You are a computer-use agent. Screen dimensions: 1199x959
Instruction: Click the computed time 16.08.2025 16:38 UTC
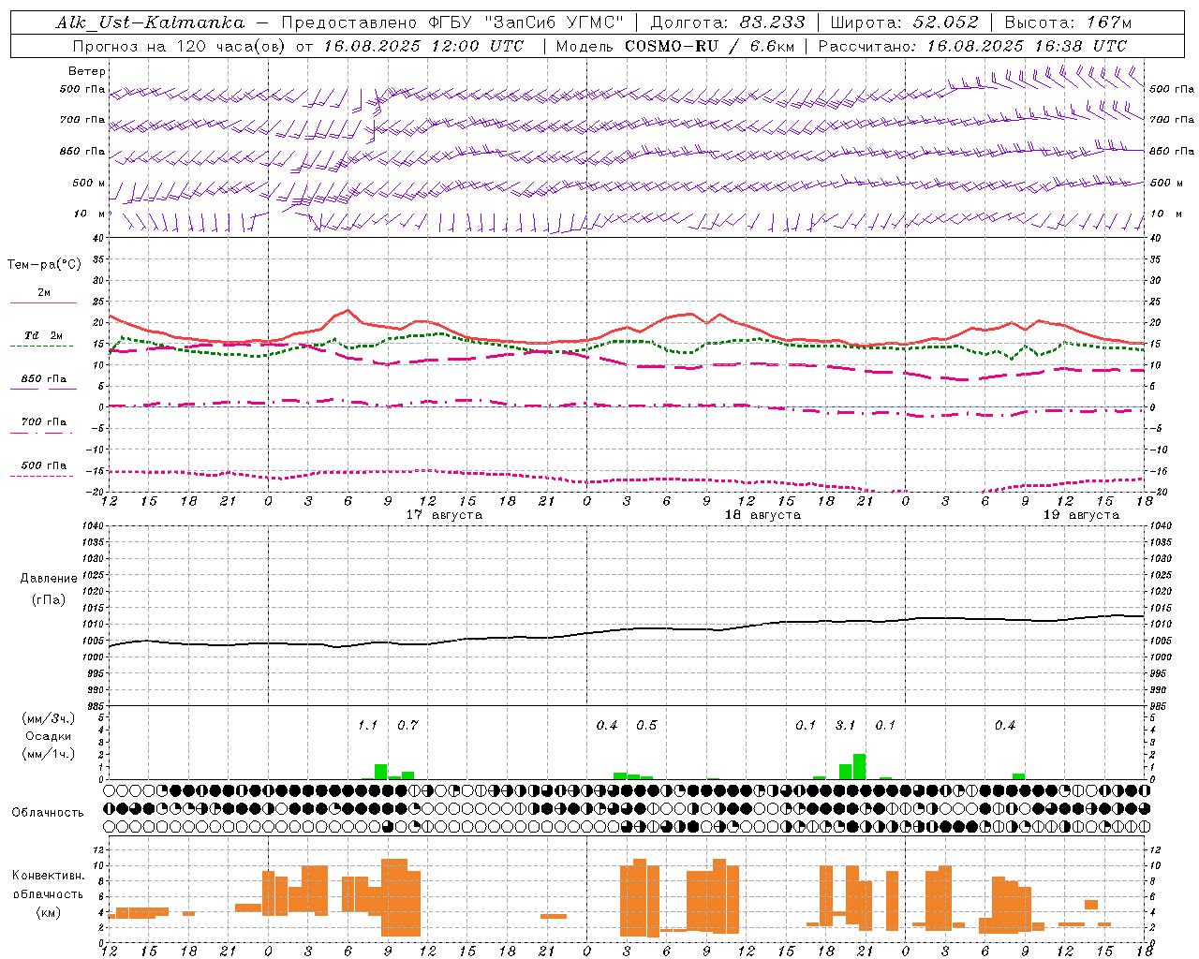pos(1027,46)
